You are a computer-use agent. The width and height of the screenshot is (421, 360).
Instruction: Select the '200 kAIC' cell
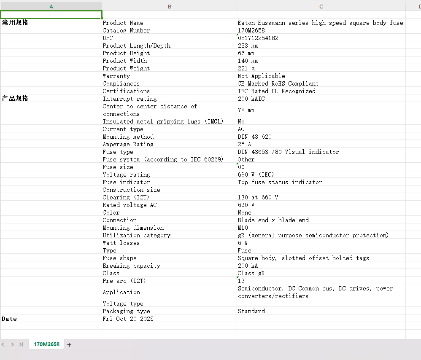(x=321, y=99)
